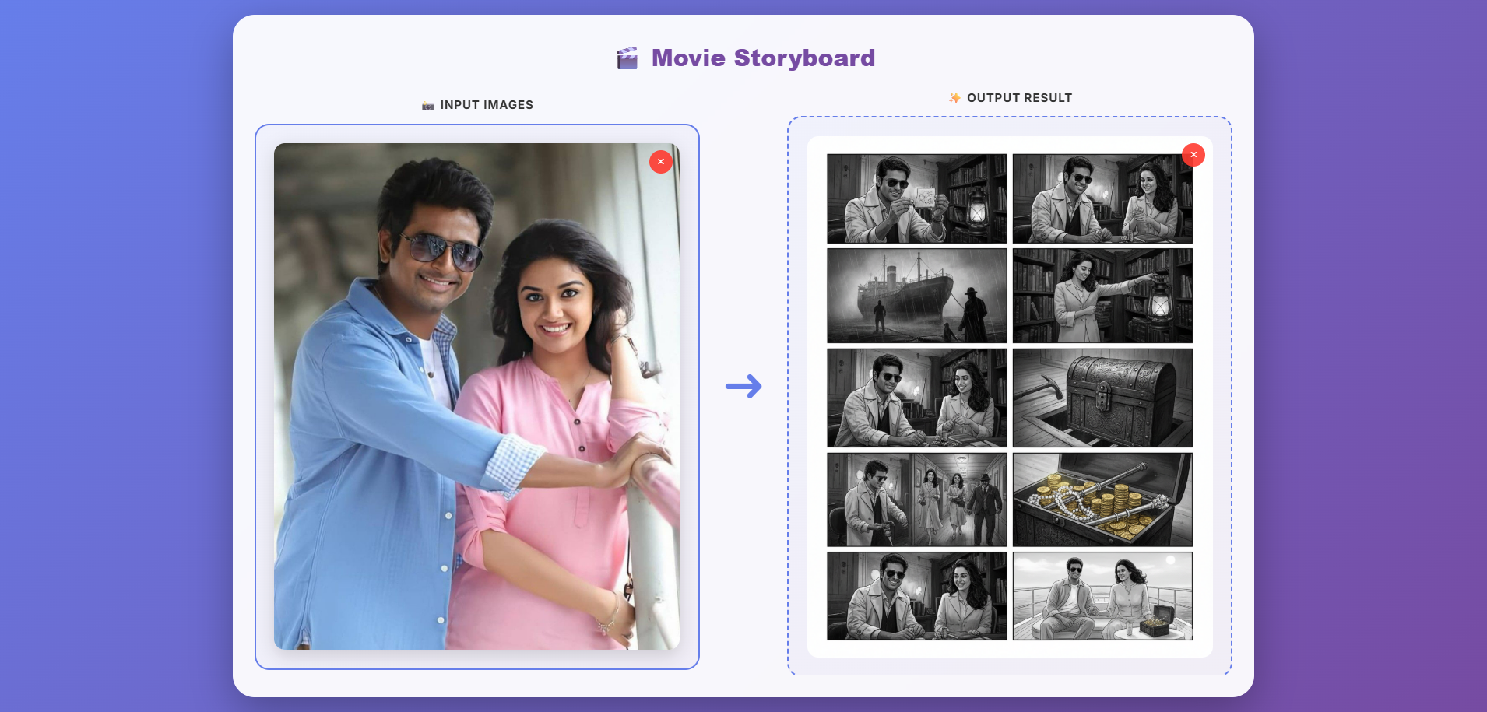Click the clapperboard icon beside the title
Viewport: 1487px width, 712px height.
pos(627,58)
